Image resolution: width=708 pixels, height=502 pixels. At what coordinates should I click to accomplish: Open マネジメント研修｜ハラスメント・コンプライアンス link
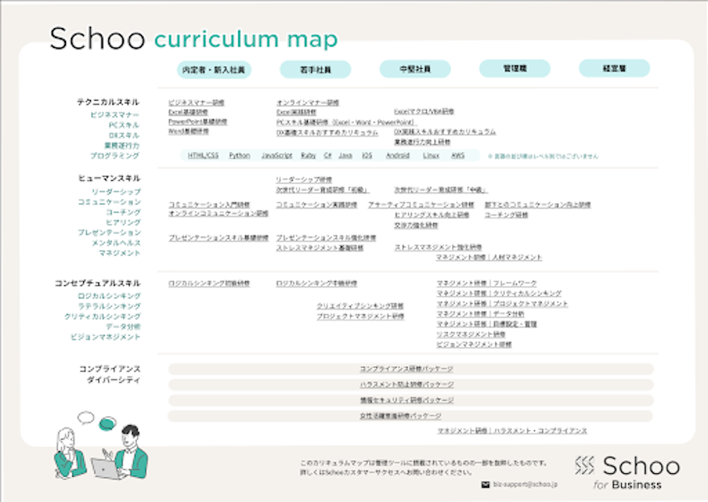pyautogui.click(x=512, y=431)
